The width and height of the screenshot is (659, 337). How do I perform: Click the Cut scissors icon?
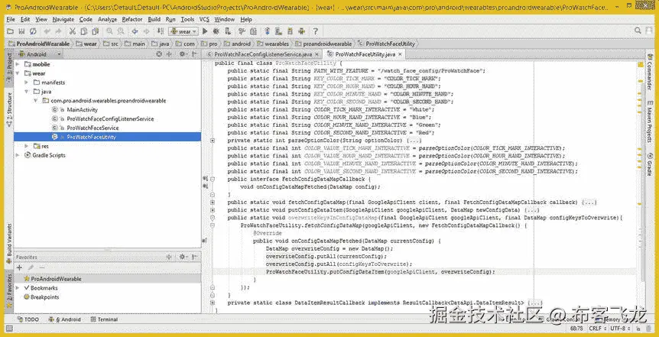73,31
